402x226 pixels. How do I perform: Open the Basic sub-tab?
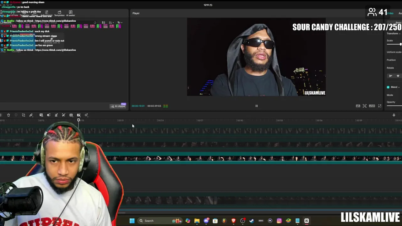click(399, 23)
